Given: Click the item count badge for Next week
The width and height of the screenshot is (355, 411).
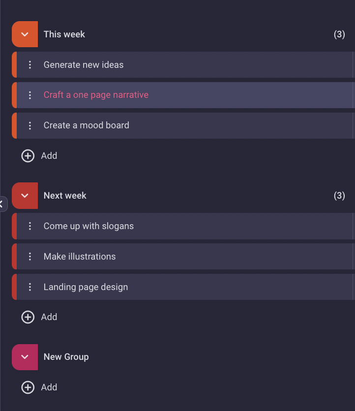Looking at the screenshot, I should pyautogui.click(x=339, y=196).
